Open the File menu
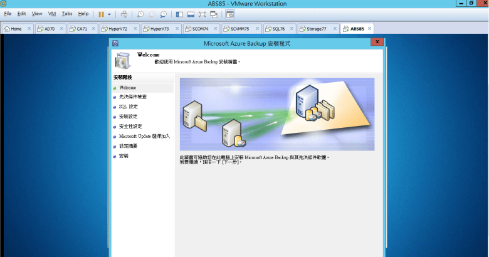Screen dimensions: 489x257 (x=8, y=14)
